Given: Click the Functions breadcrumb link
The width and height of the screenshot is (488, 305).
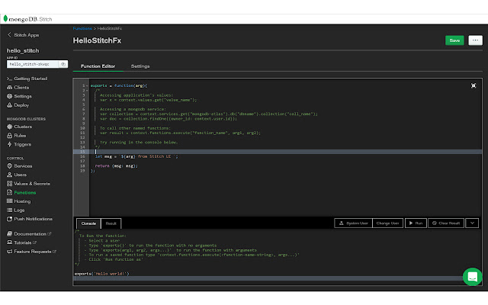Looking at the screenshot, I should coord(82,28).
